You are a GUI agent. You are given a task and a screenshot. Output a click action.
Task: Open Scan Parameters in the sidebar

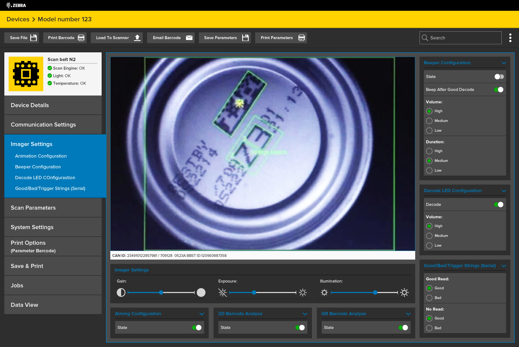pyautogui.click(x=33, y=208)
